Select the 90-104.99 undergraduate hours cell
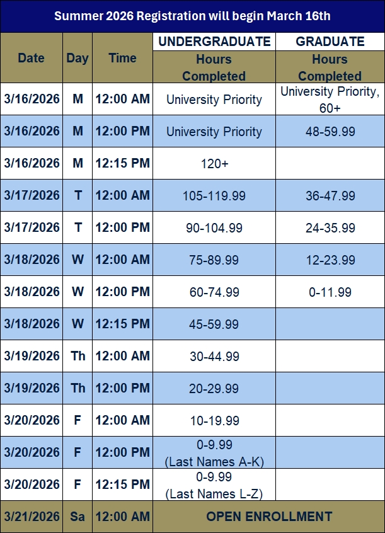 [x=214, y=227]
